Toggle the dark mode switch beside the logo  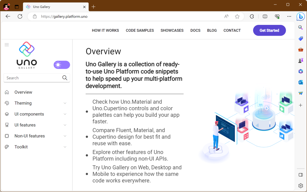[x=62, y=65]
